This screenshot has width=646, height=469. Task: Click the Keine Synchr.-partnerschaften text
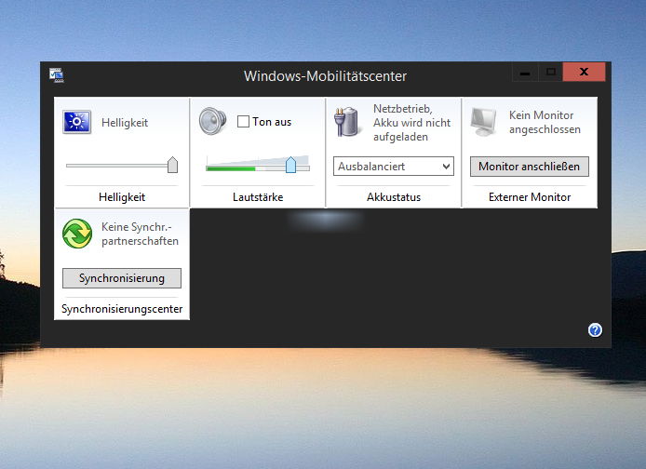click(x=140, y=234)
